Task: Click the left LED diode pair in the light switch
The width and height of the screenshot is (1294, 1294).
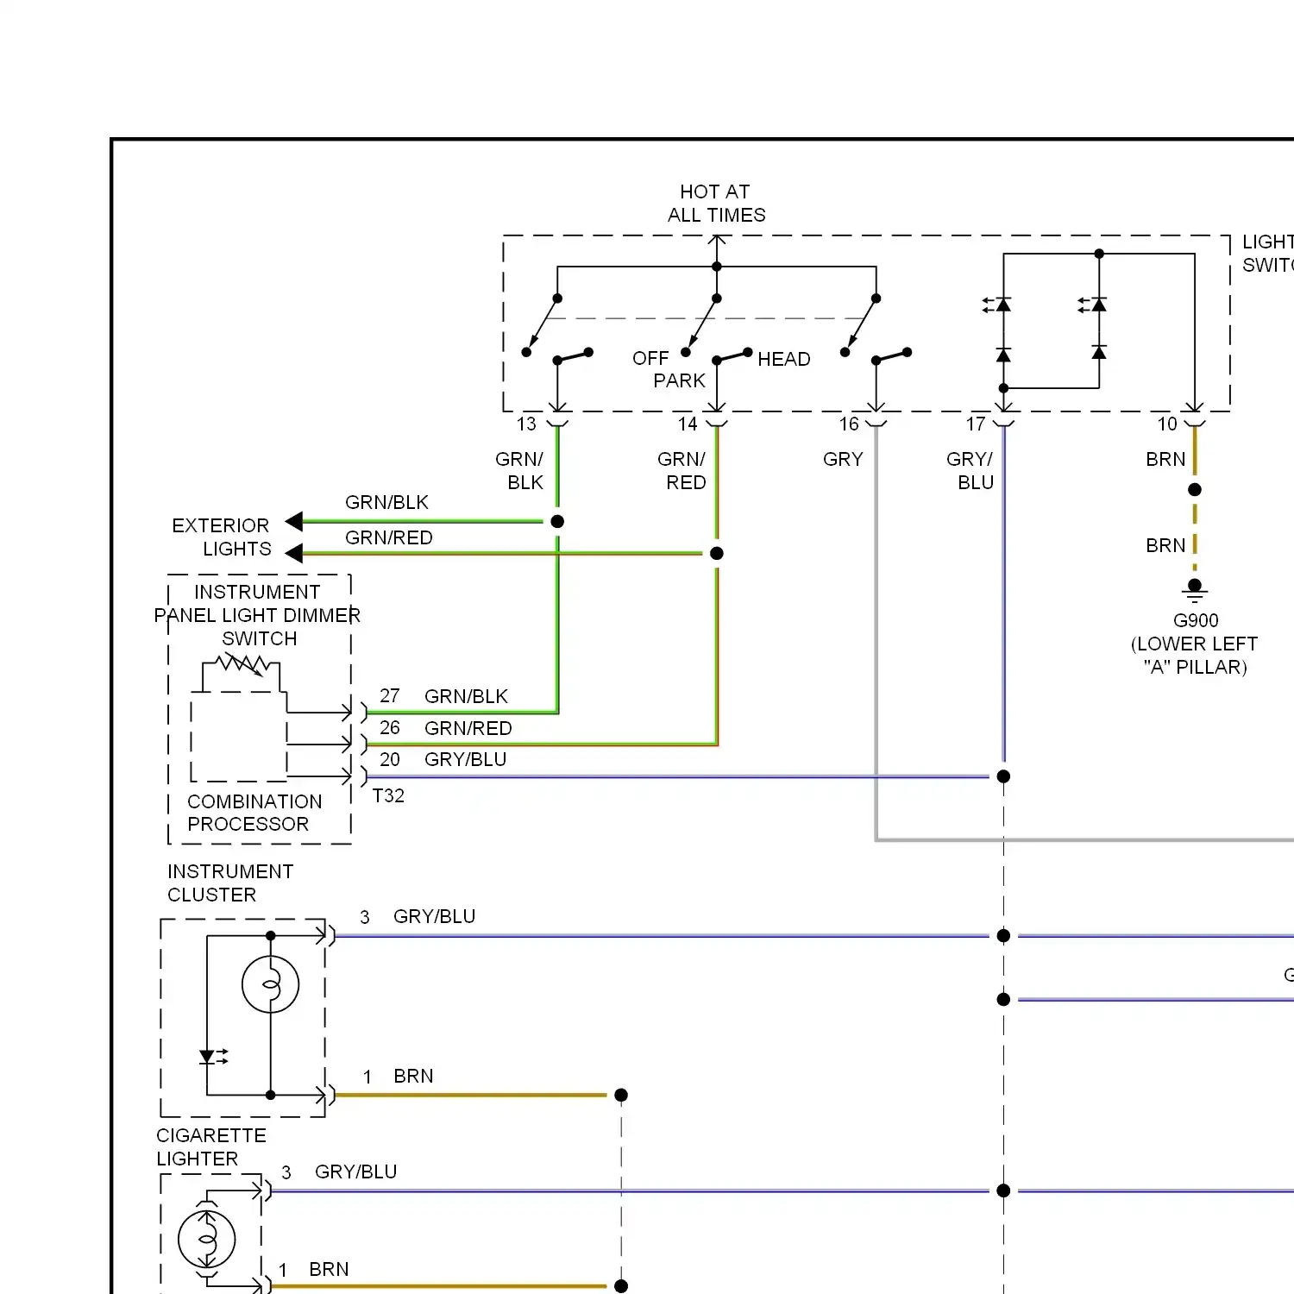Action: tap(998, 329)
